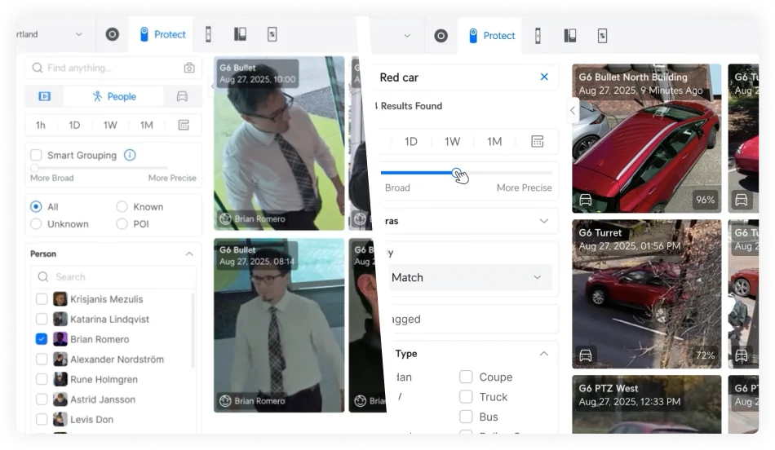Enable the Smart Grouping checkbox
This screenshot has height=450, width=775.
click(x=36, y=155)
